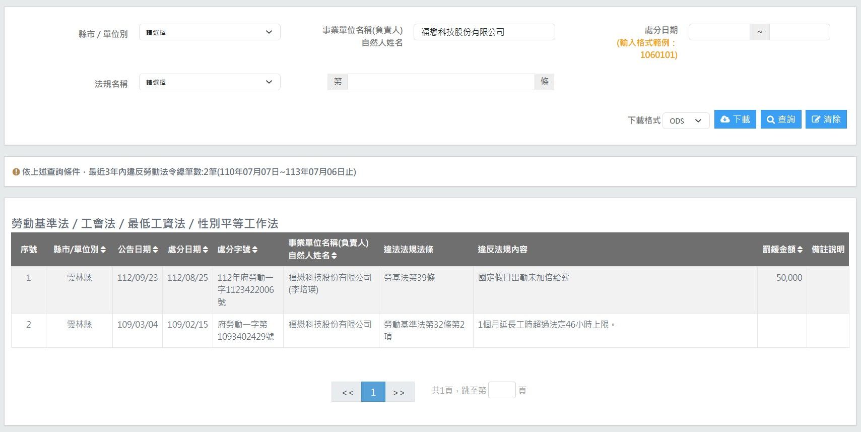Open the 下載格式 ODS dropdown
This screenshot has height=432, width=861.
pyautogui.click(x=686, y=120)
